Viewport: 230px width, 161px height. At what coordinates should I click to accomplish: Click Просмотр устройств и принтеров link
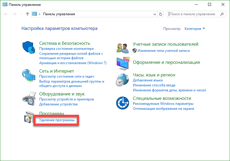click(x=66, y=100)
